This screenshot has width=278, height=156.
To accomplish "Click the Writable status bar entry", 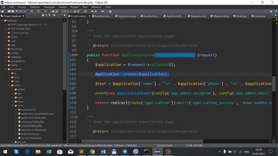I will point(132,146).
